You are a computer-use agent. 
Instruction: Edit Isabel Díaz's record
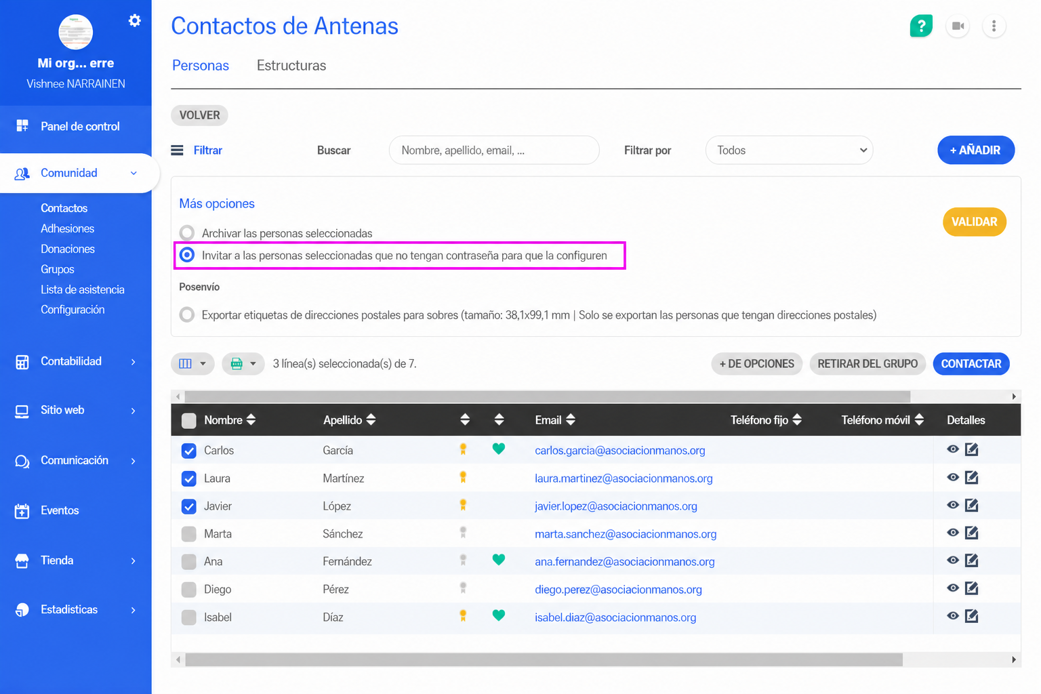(972, 616)
